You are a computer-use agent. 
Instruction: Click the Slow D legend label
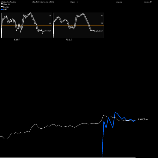click(6, 4)
